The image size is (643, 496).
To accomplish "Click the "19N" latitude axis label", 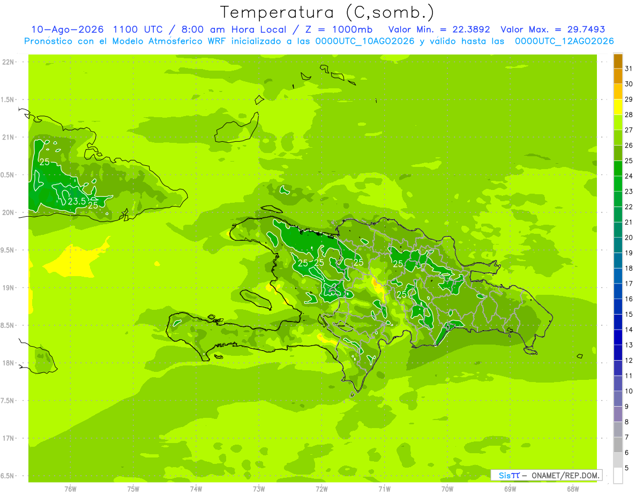I will (x=8, y=288).
